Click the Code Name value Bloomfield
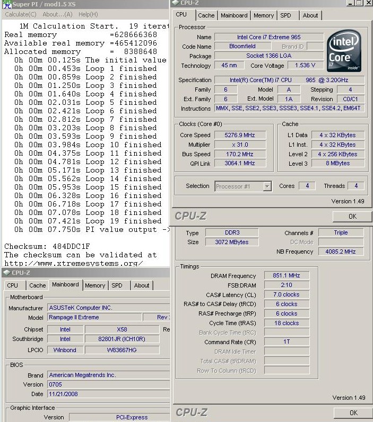Screen dimensions: 373x422 pos(242,46)
